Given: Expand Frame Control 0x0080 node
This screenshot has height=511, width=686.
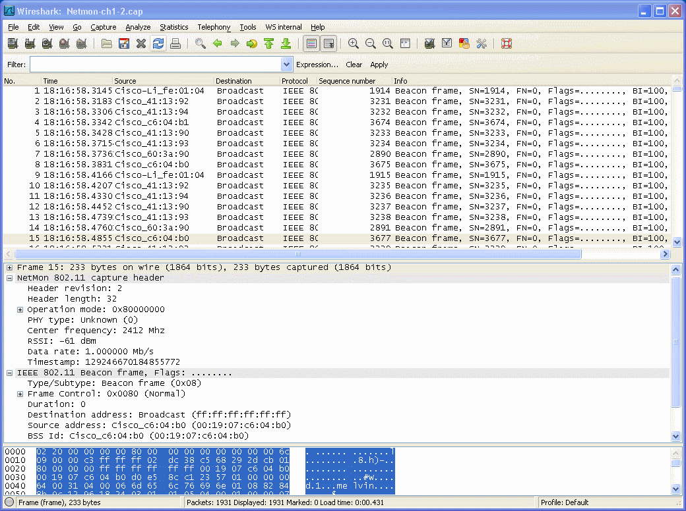Looking at the screenshot, I should pos(20,394).
